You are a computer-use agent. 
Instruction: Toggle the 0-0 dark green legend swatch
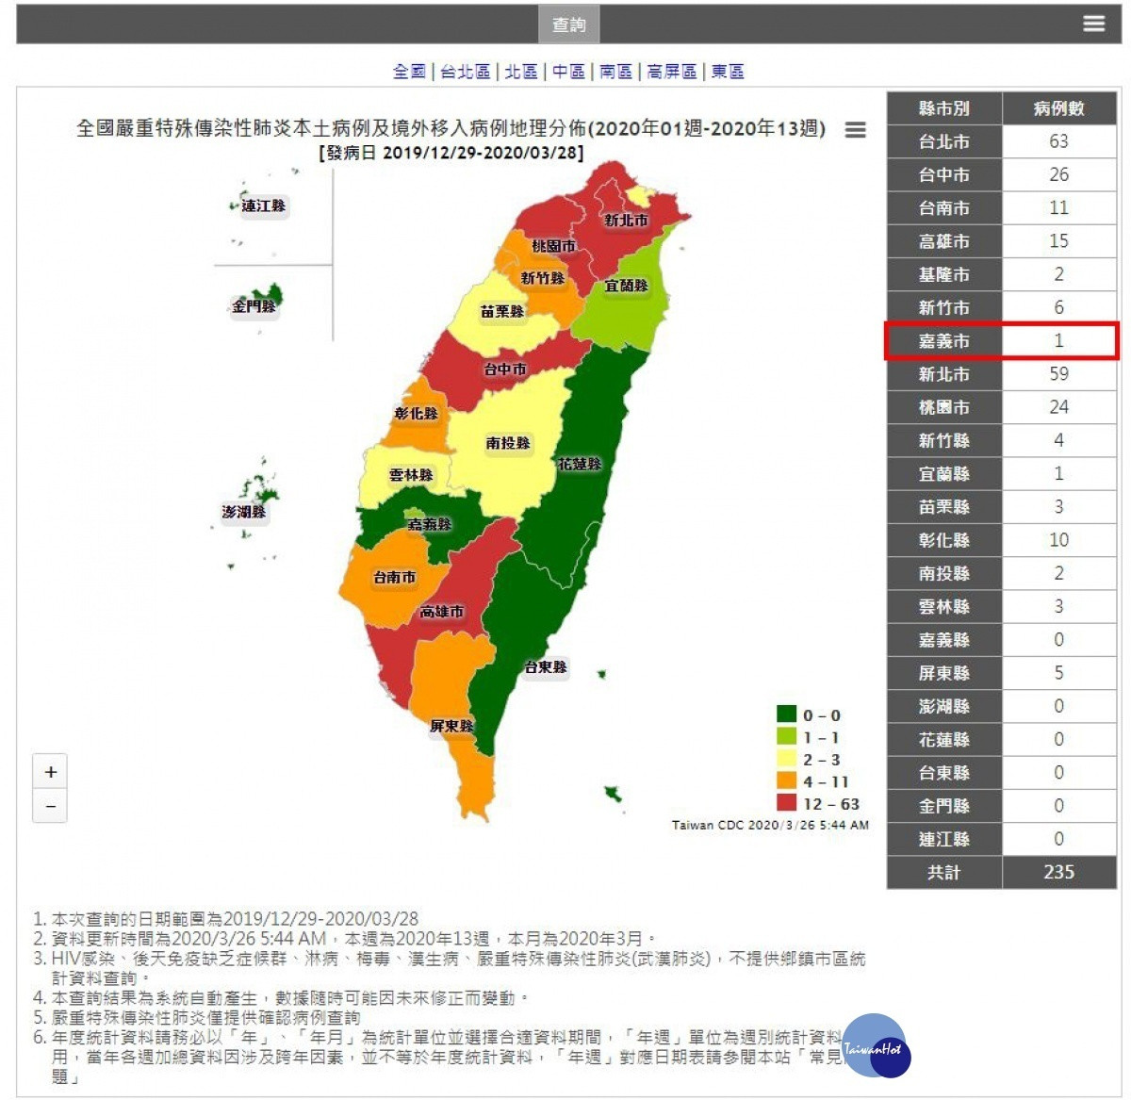coord(787,715)
